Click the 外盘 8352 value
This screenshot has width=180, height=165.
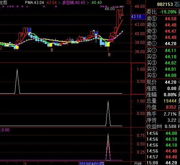pos(171,107)
